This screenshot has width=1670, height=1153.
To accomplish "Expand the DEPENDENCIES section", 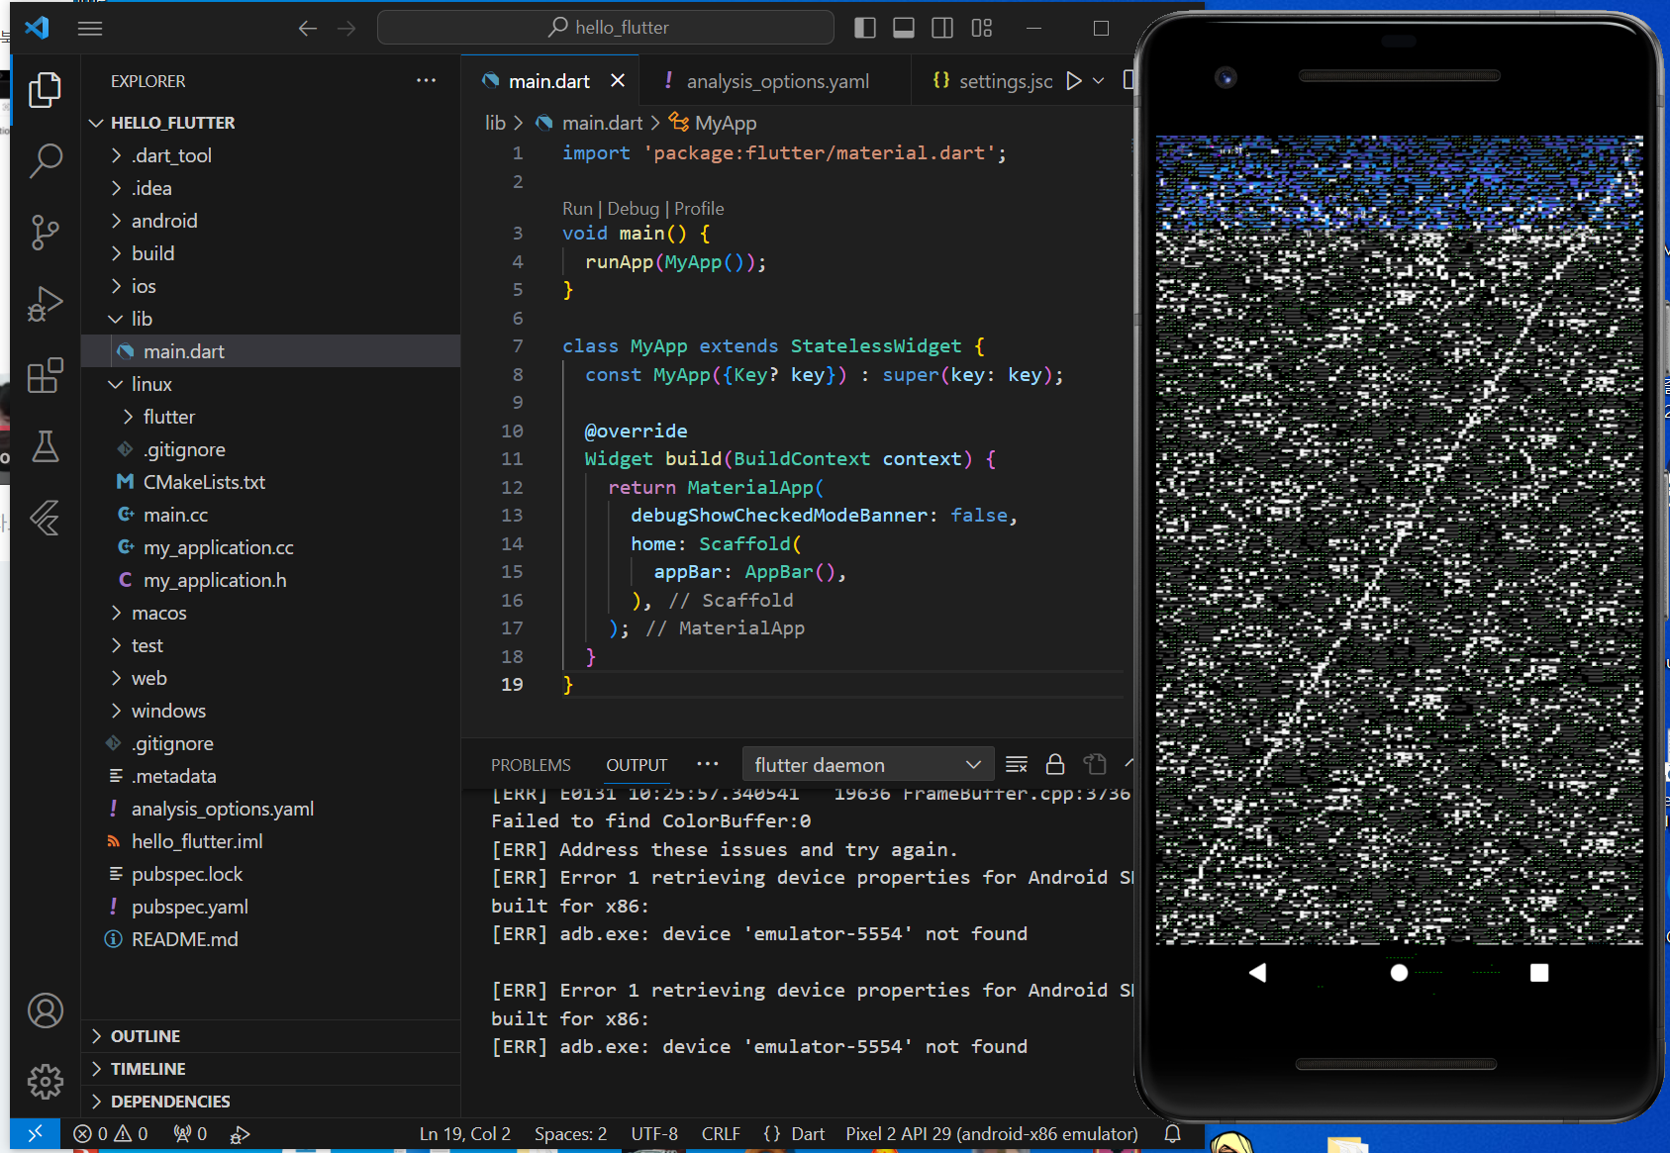I will coord(270,1102).
